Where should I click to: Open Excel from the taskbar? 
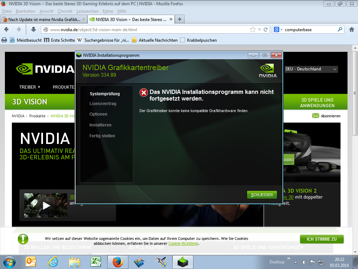point(96,262)
